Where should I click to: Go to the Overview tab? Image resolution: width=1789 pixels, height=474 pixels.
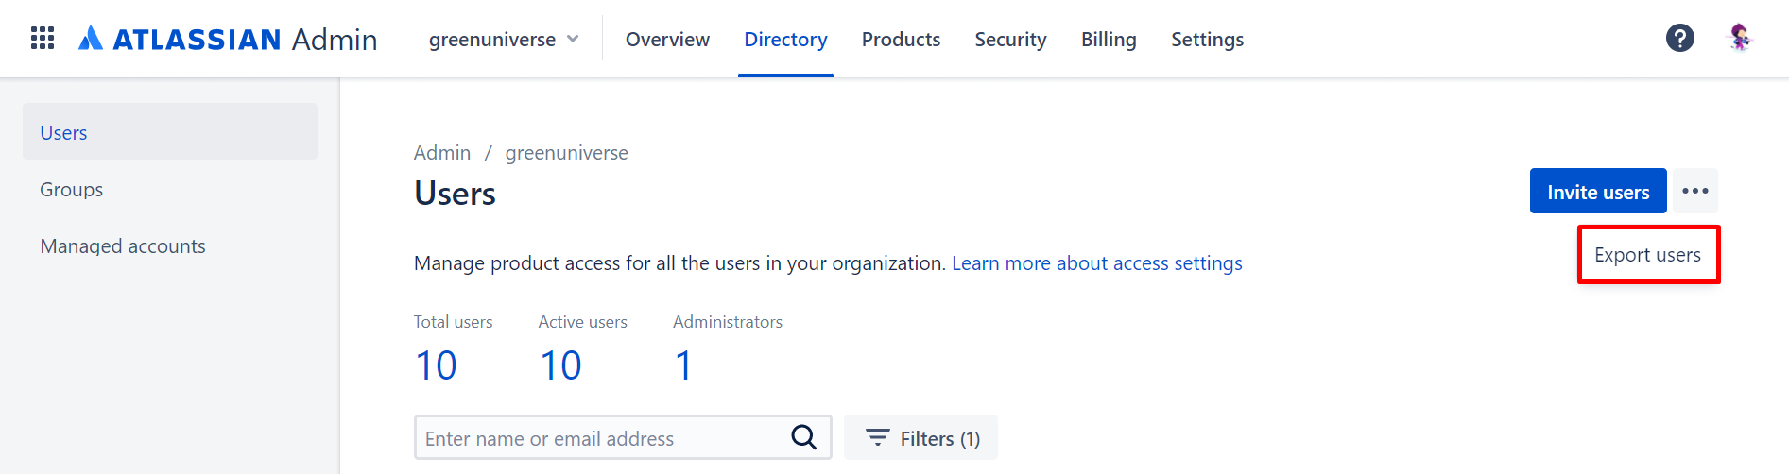667,40
